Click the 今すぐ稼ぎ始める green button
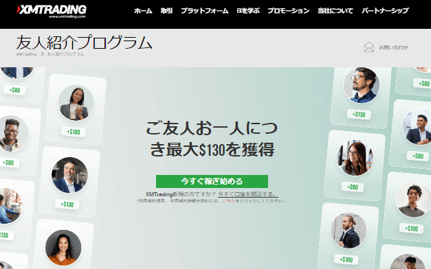Viewport: 431px width, 269px height. pos(212,181)
